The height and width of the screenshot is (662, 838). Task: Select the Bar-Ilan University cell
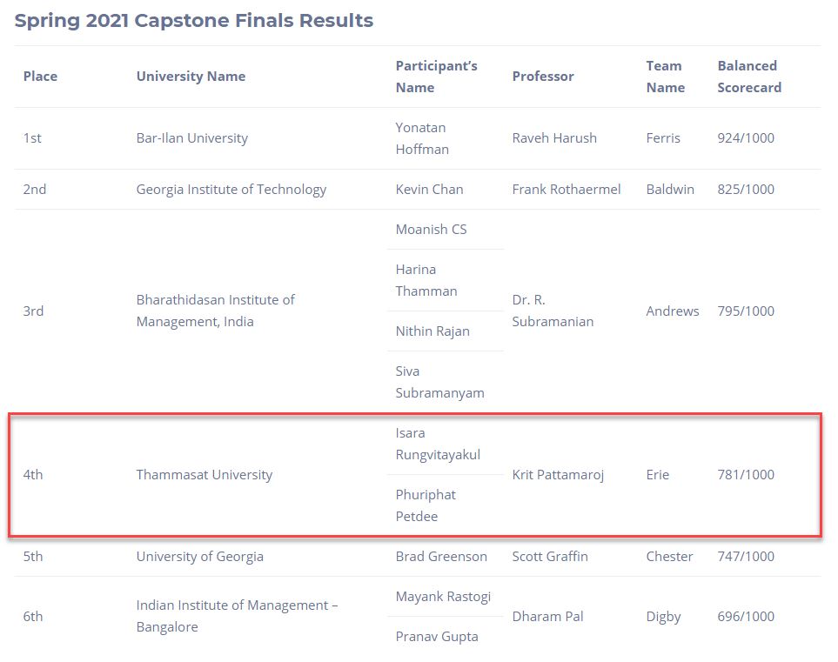pyautogui.click(x=192, y=138)
